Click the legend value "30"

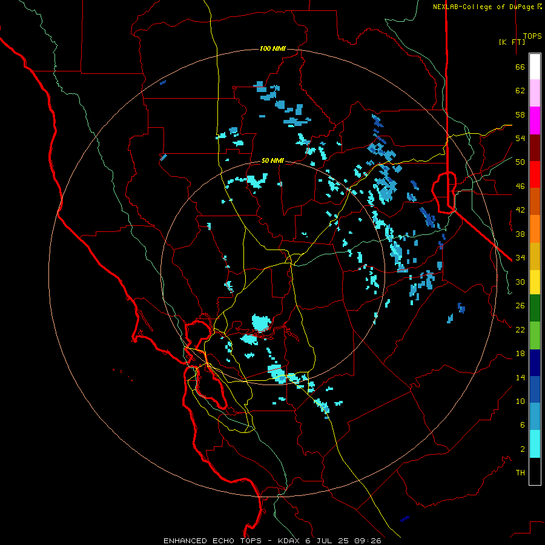(x=520, y=282)
